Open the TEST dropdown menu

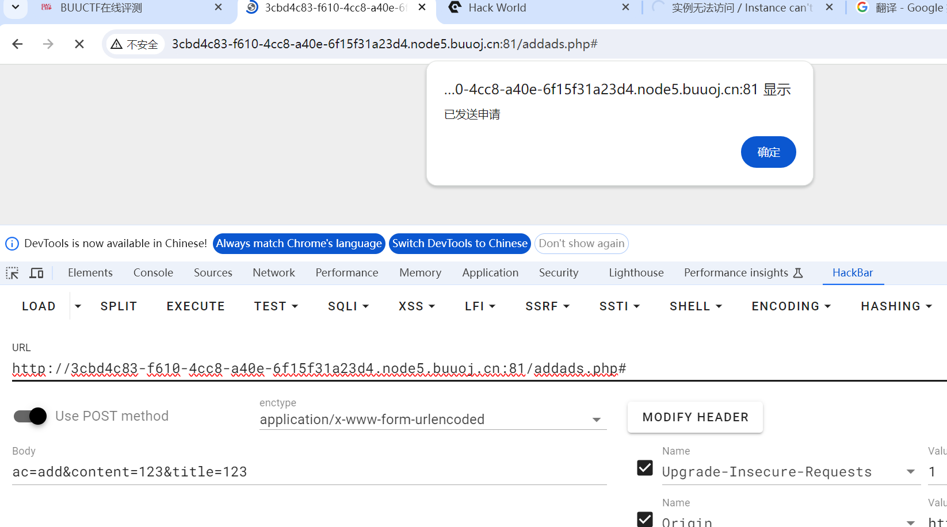[276, 306]
